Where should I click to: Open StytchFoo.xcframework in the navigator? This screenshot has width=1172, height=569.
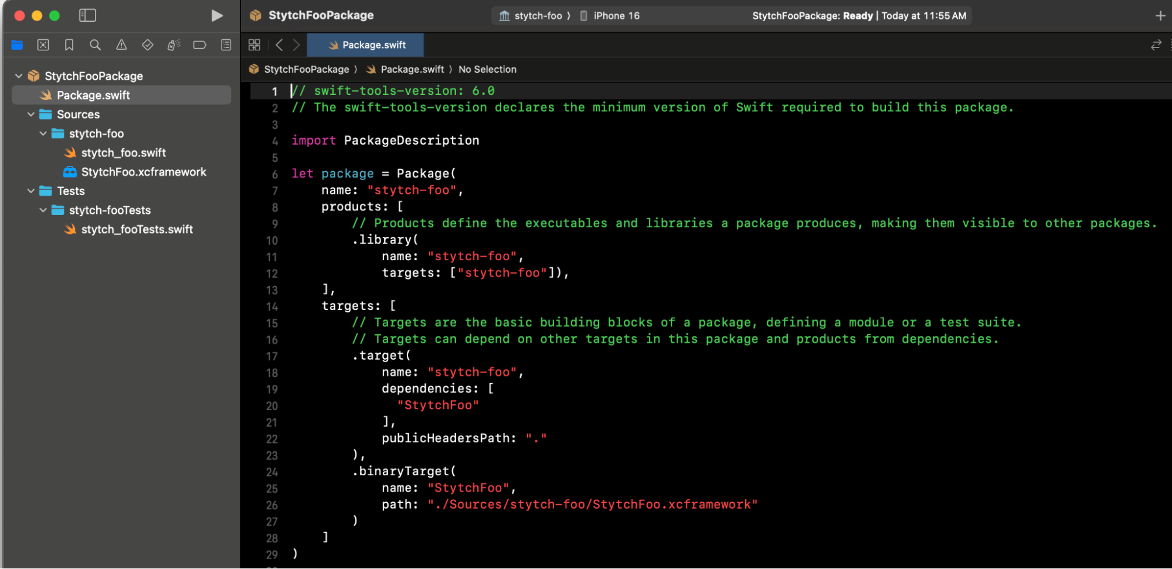pyautogui.click(x=143, y=172)
